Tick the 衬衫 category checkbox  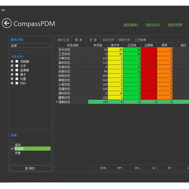[x=17, y=83]
